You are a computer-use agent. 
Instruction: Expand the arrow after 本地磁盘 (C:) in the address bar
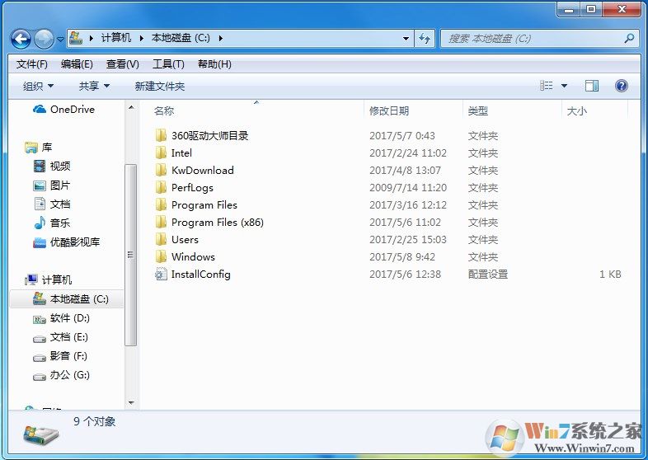(221, 38)
